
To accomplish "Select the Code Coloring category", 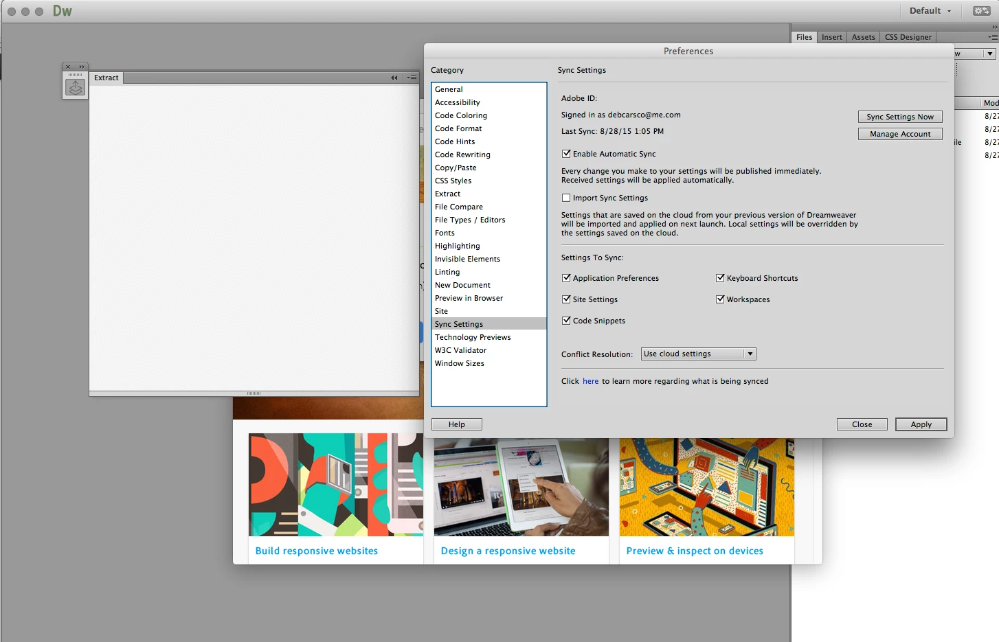I will [x=489, y=115].
